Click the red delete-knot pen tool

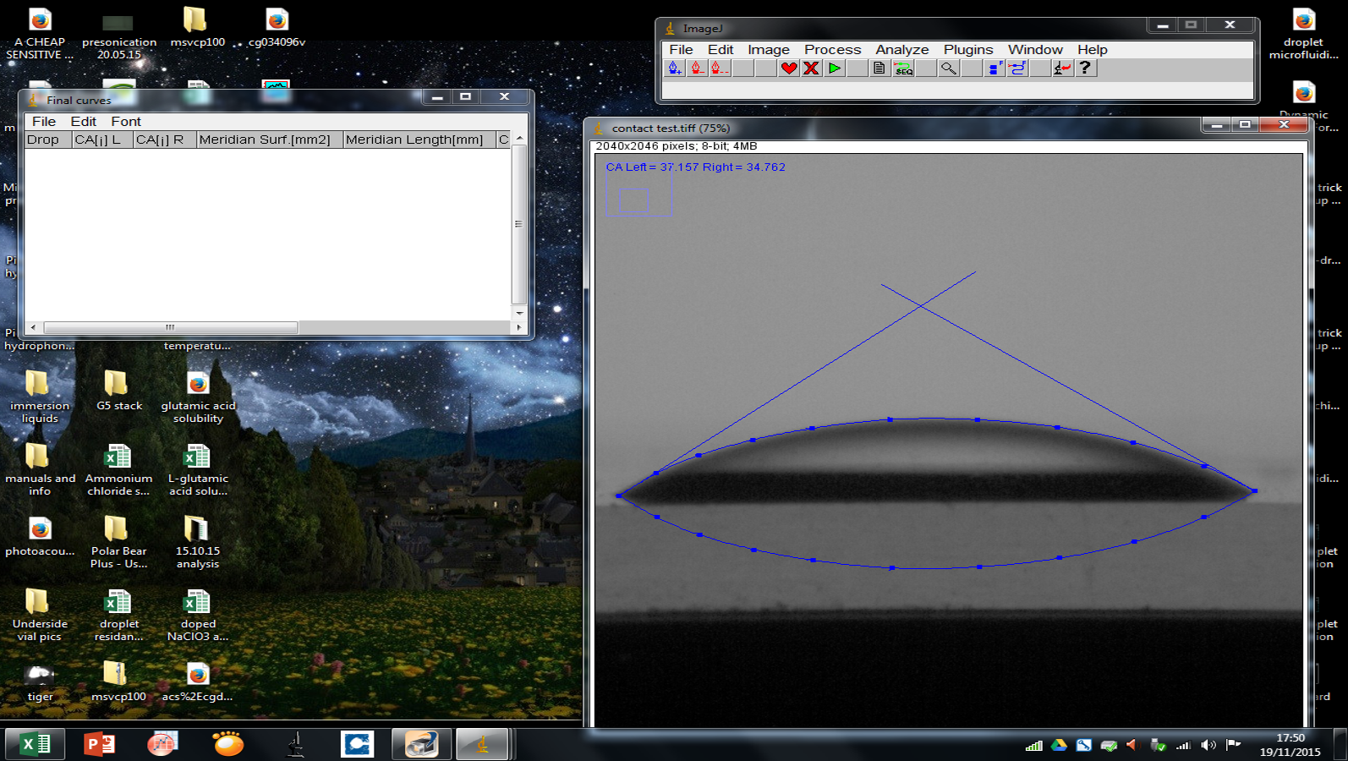coord(697,68)
